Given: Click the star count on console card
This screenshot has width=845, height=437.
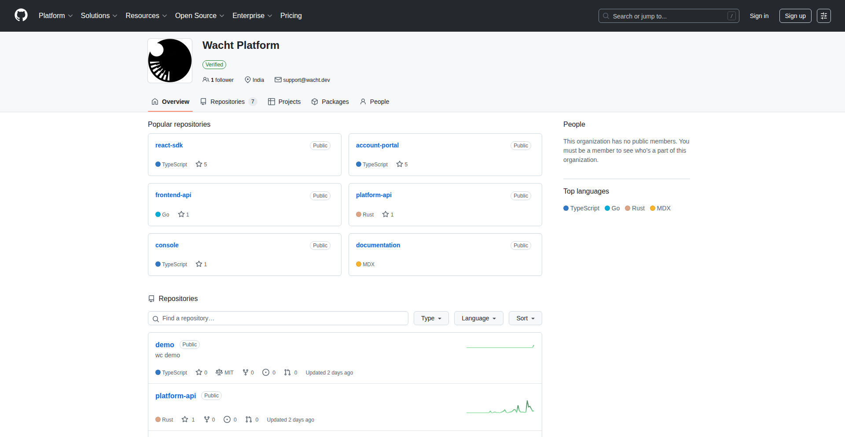Looking at the screenshot, I should 202,264.
